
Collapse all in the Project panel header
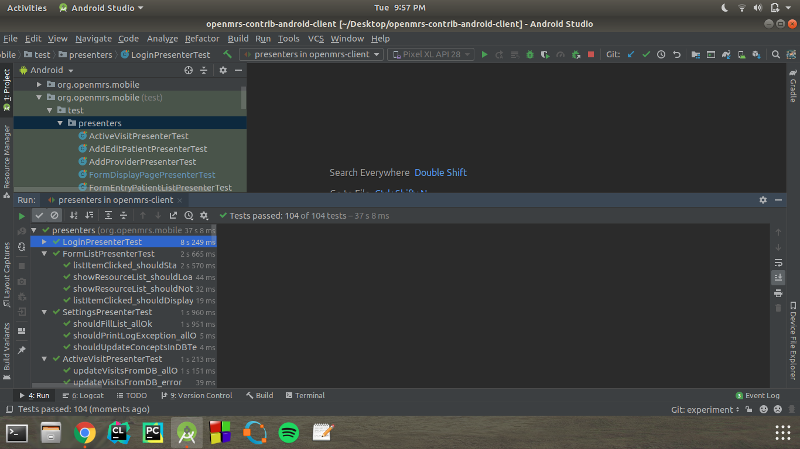pyautogui.click(x=204, y=70)
